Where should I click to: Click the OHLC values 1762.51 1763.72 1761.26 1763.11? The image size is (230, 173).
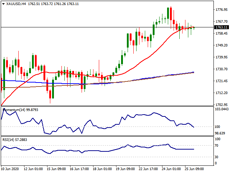[x=53, y=4]
